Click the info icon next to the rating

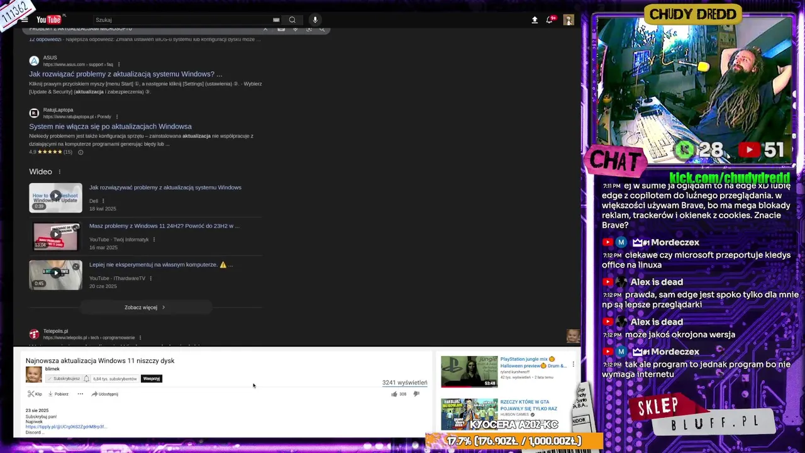tap(80, 152)
